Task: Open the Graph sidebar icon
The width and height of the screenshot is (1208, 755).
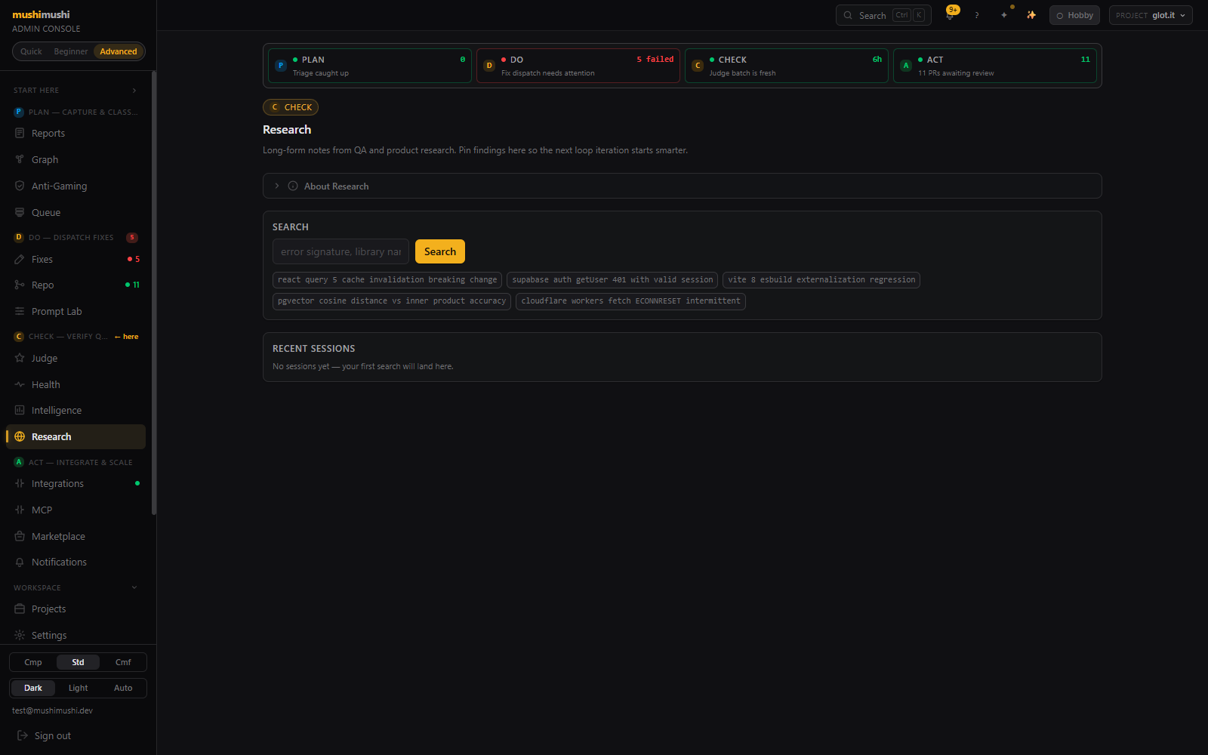Action: pos(20,159)
